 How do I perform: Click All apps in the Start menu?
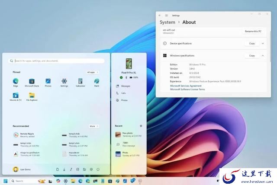93,72
